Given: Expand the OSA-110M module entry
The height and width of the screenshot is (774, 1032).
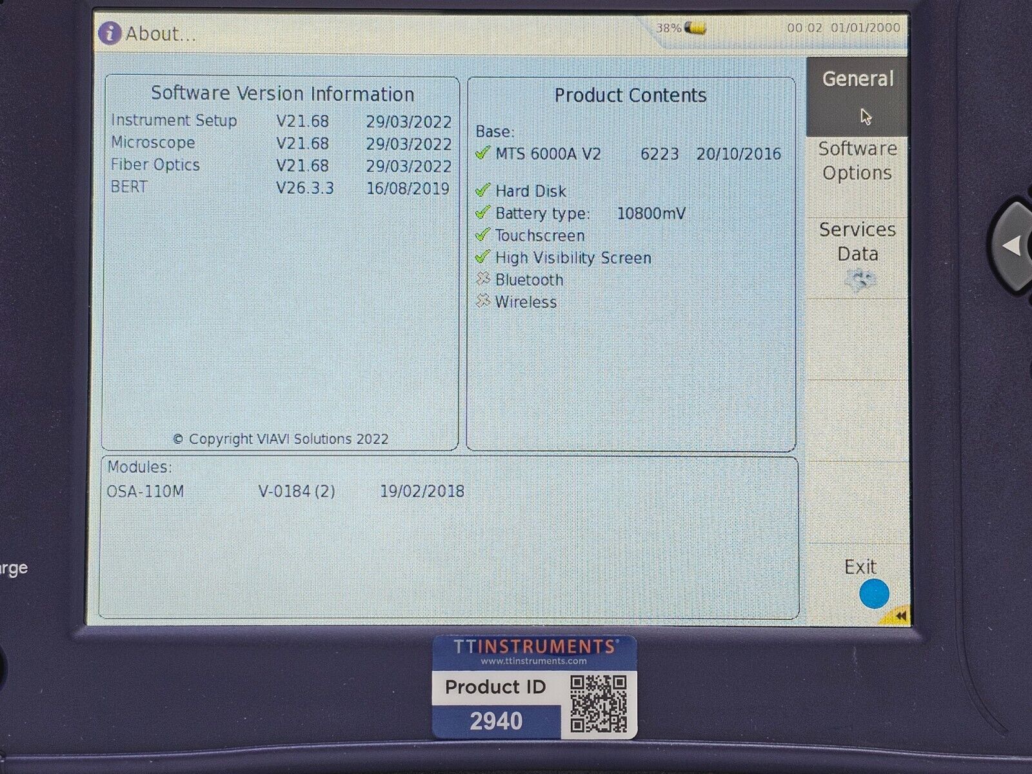Looking at the screenshot, I should coord(146,490).
